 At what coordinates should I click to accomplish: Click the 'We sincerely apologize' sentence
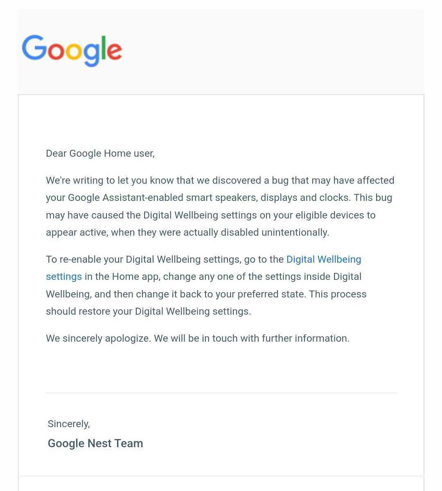[x=99, y=338]
